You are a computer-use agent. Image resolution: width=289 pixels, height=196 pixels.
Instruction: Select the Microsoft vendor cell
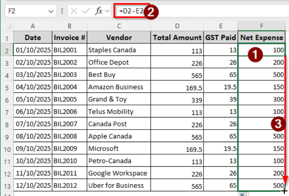[x=119, y=148]
